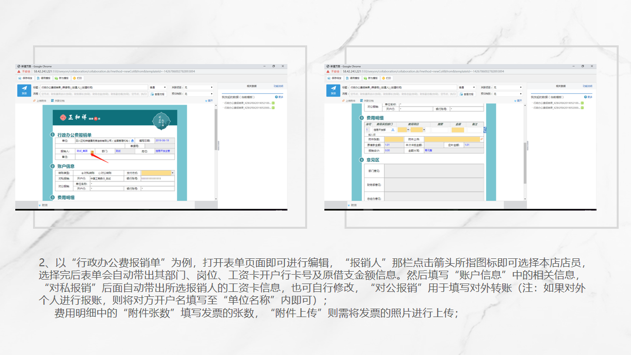Viewport: 631px width, 355px height.
Task: Click the yellow 附件张数 input field
Action: tap(394, 140)
